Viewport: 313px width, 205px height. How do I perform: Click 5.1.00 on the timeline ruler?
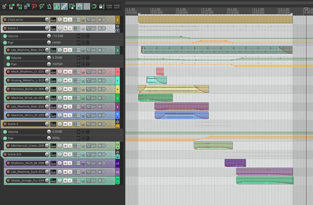tap(181, 9)
